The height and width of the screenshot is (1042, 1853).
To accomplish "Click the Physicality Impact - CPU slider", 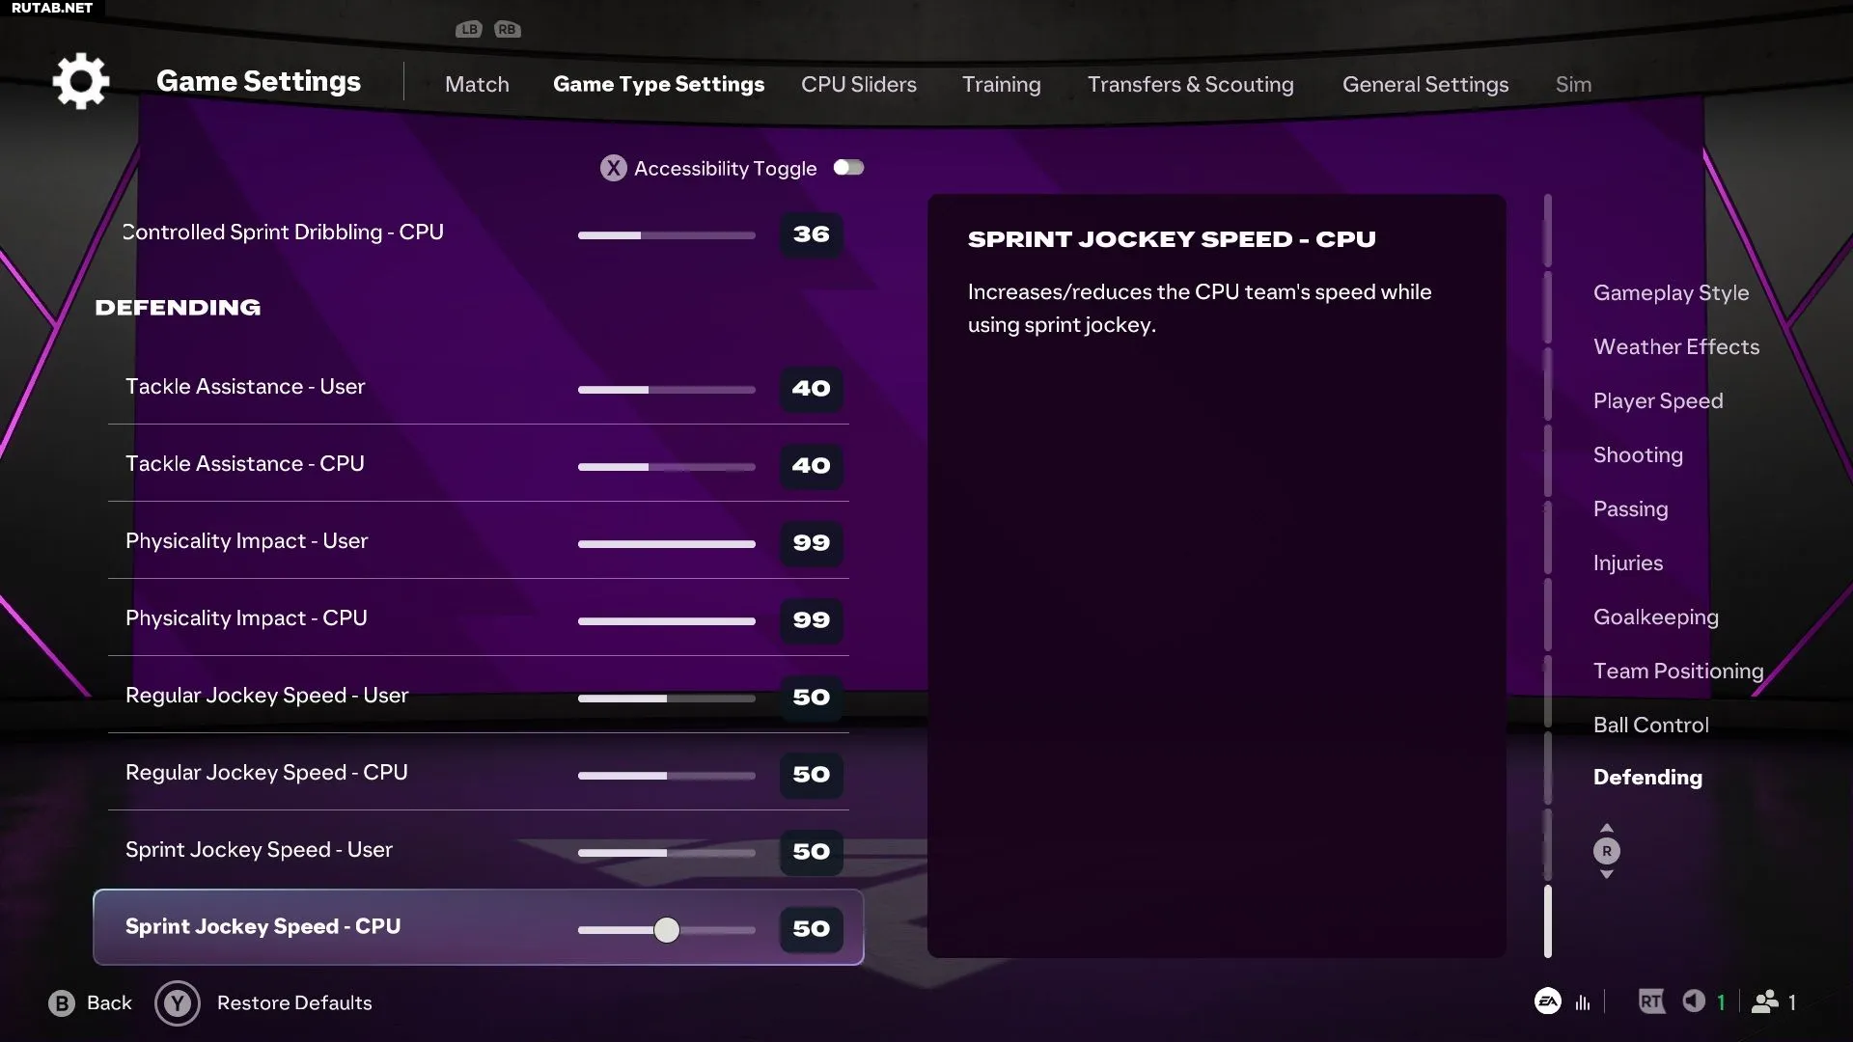I will tap(667, 621).
